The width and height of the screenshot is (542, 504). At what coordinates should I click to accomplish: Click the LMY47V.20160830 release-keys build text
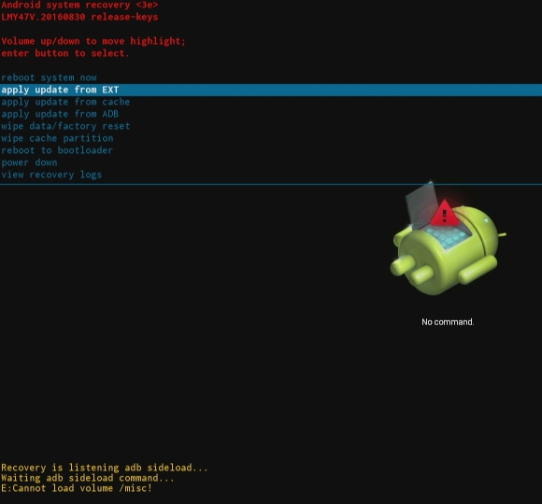tap(79, 17)
